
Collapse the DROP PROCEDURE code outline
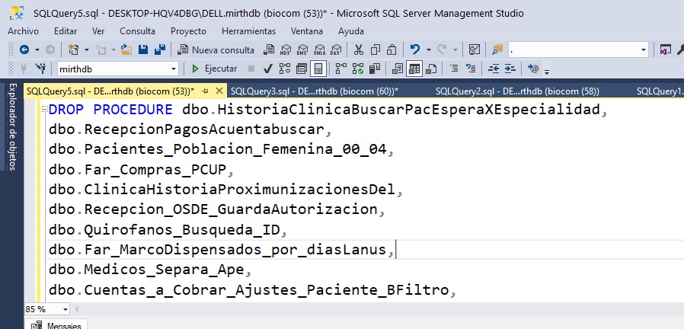[44, 110]
